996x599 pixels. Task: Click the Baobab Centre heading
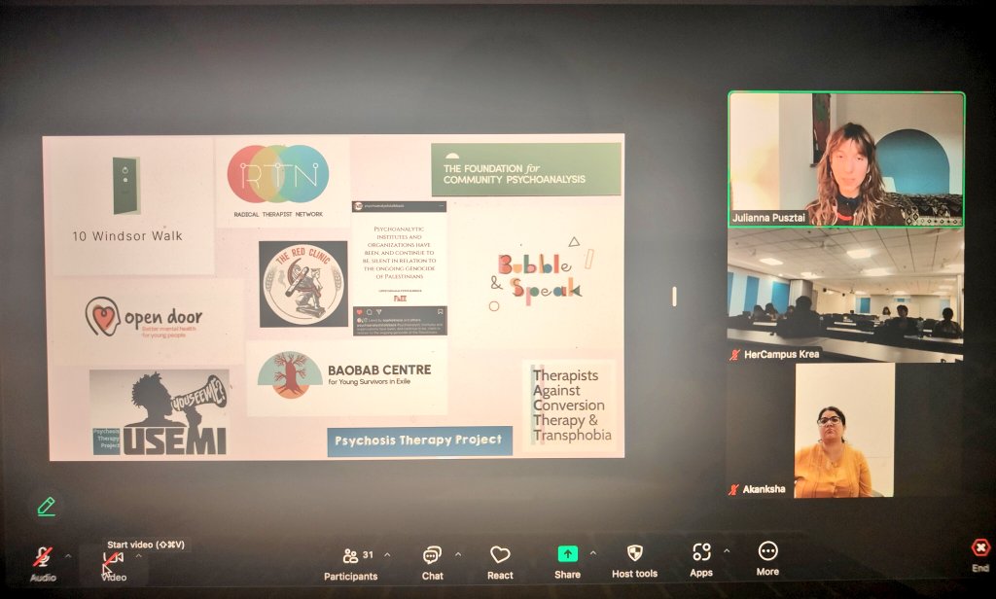click(x=379, y=370)
